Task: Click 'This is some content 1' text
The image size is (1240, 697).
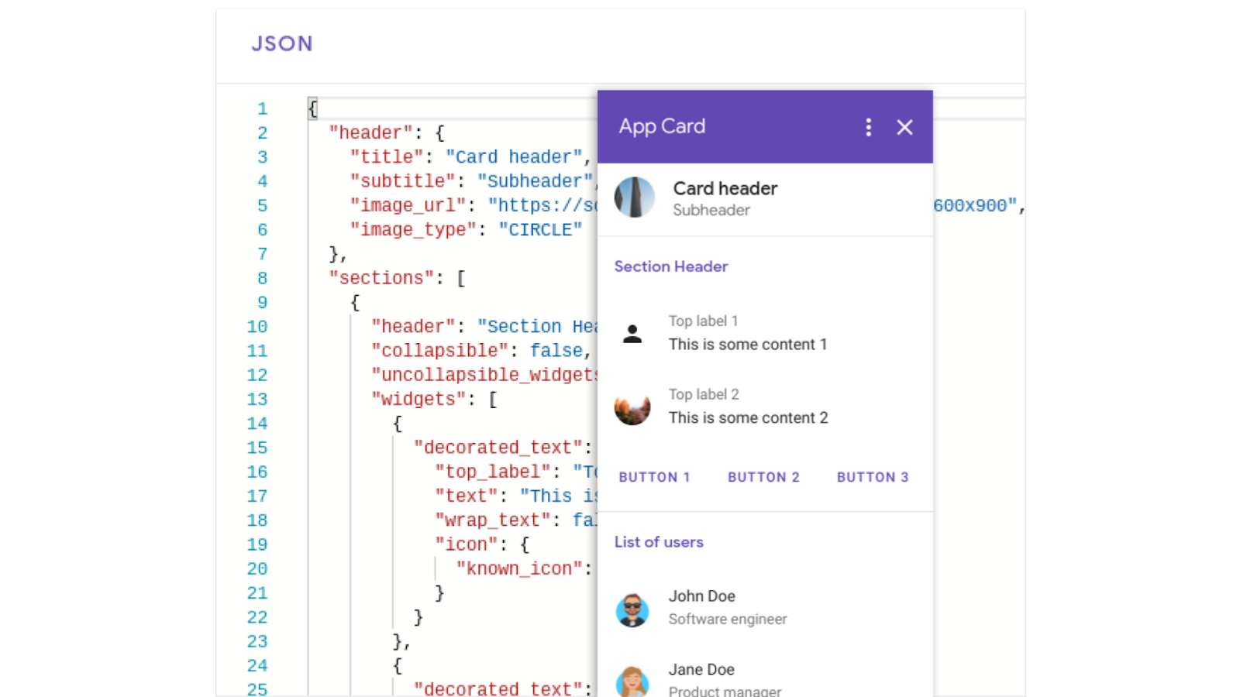Action: click(748, 345)
